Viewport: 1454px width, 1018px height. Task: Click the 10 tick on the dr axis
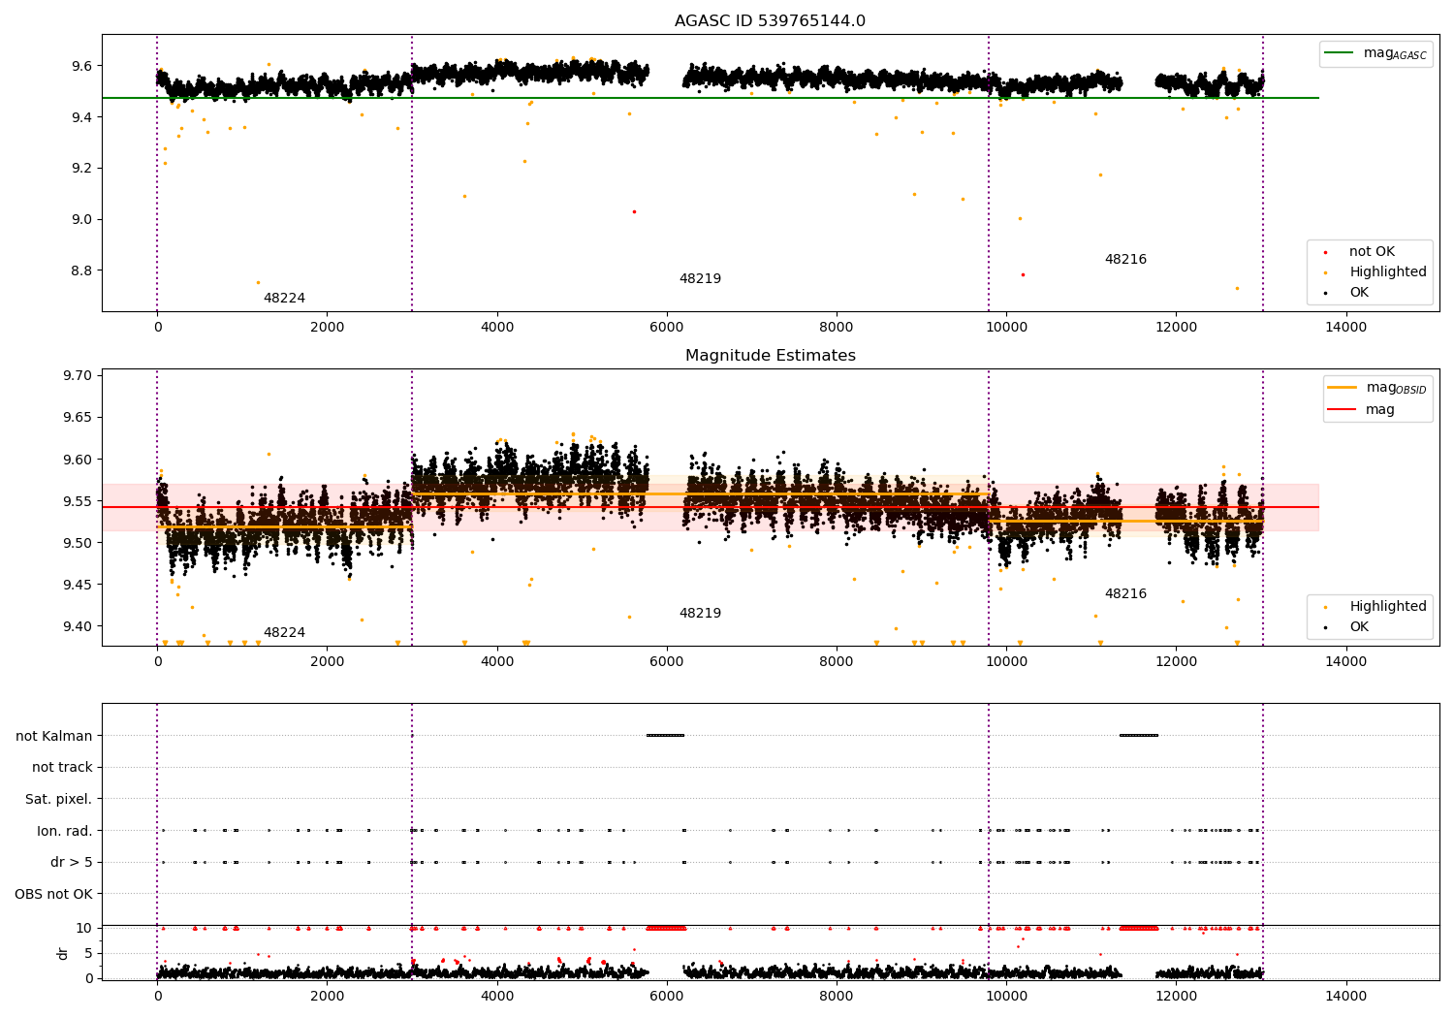coord(84,929)
